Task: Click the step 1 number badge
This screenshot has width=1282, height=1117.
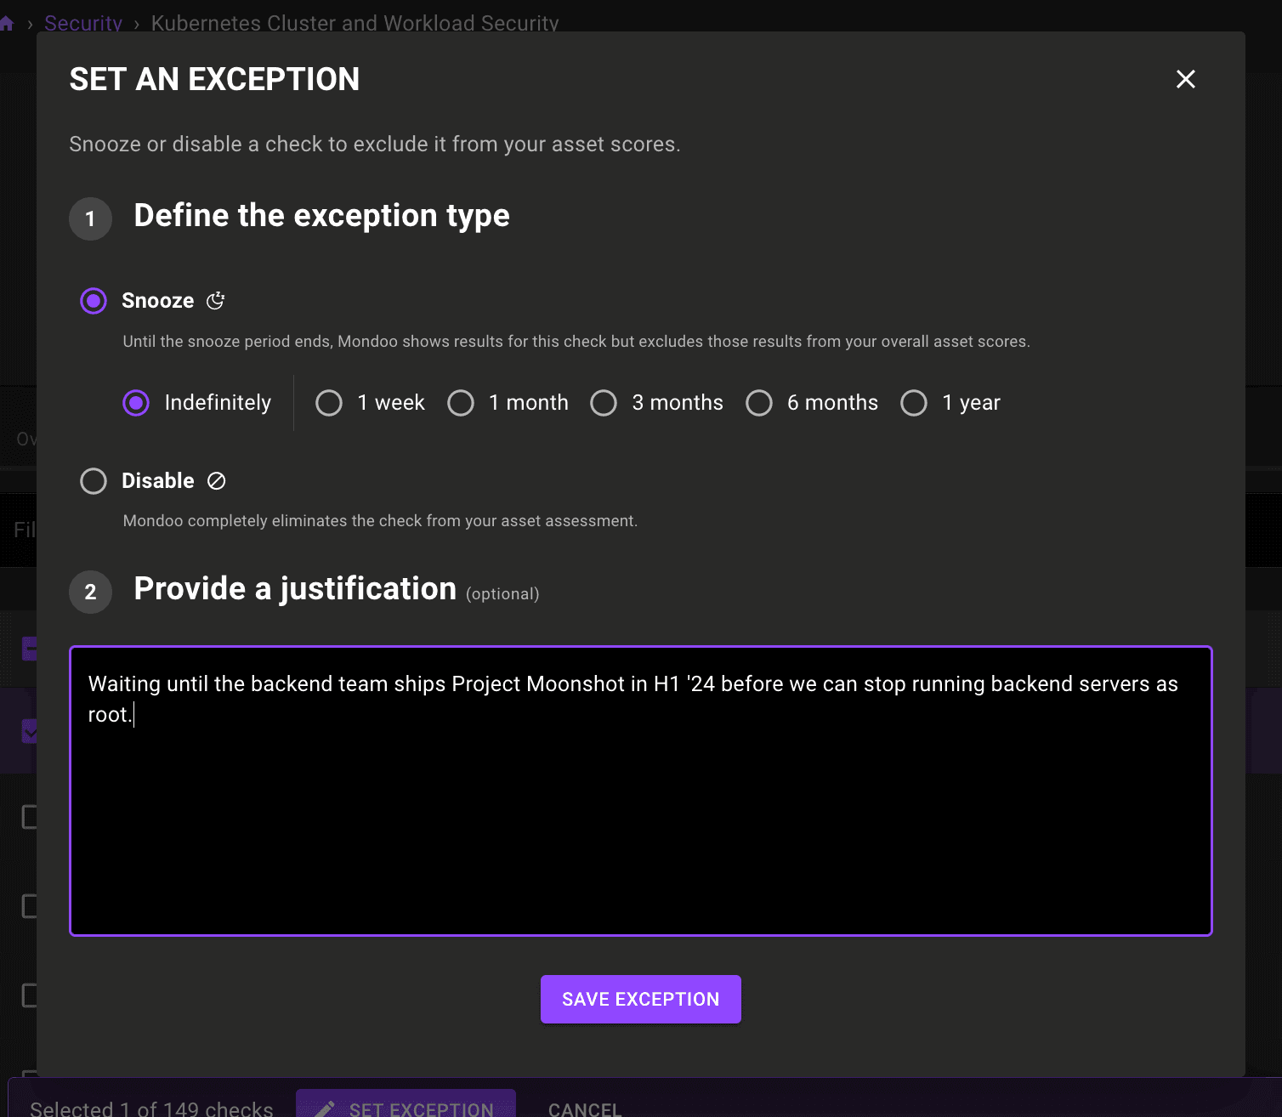Action: coord(90,219)
